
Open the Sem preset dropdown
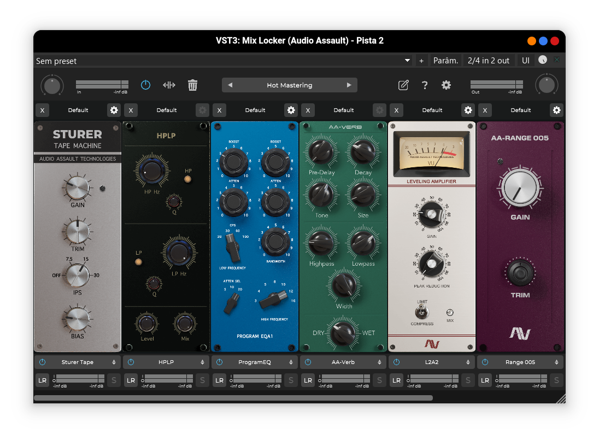point(407,61)
